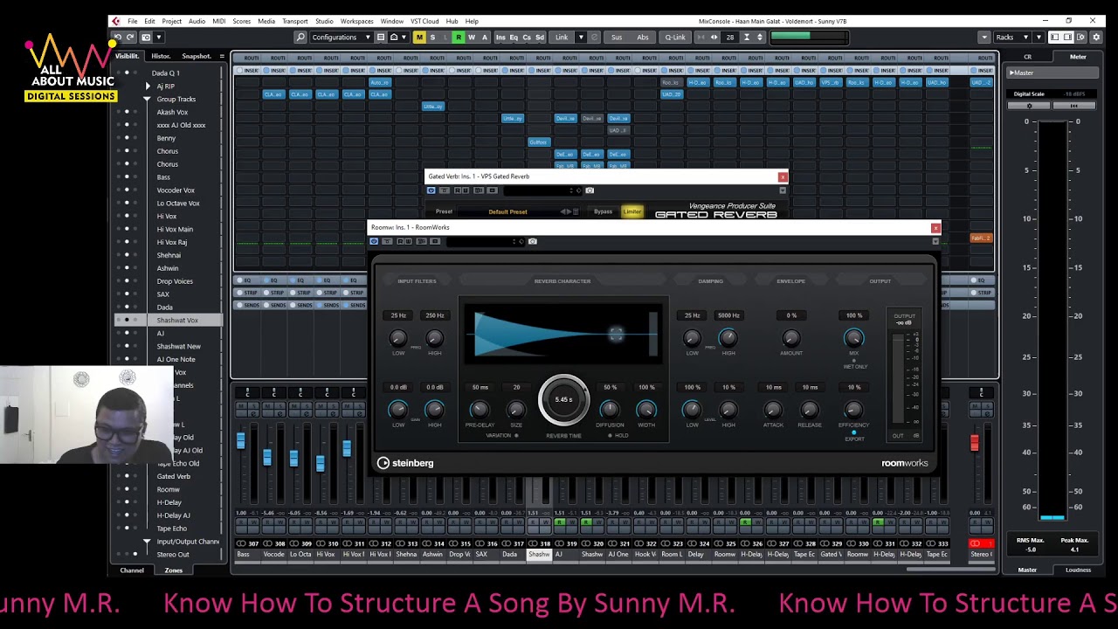This screenshot has height=629, width=1118.
Task: Click the RoomWorks Mix knob
Action: pos(853,338)
